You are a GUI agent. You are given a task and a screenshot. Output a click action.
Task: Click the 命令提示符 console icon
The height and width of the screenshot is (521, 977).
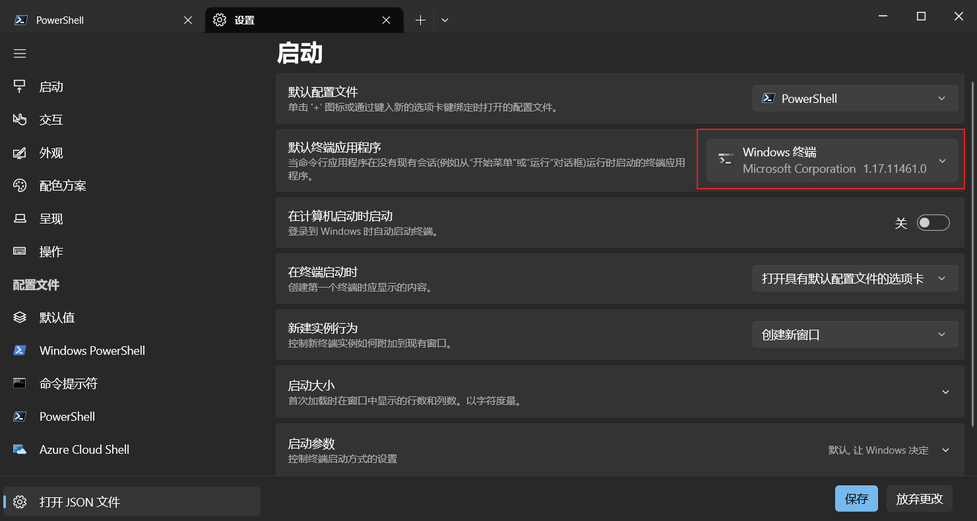tap(20, 383)
